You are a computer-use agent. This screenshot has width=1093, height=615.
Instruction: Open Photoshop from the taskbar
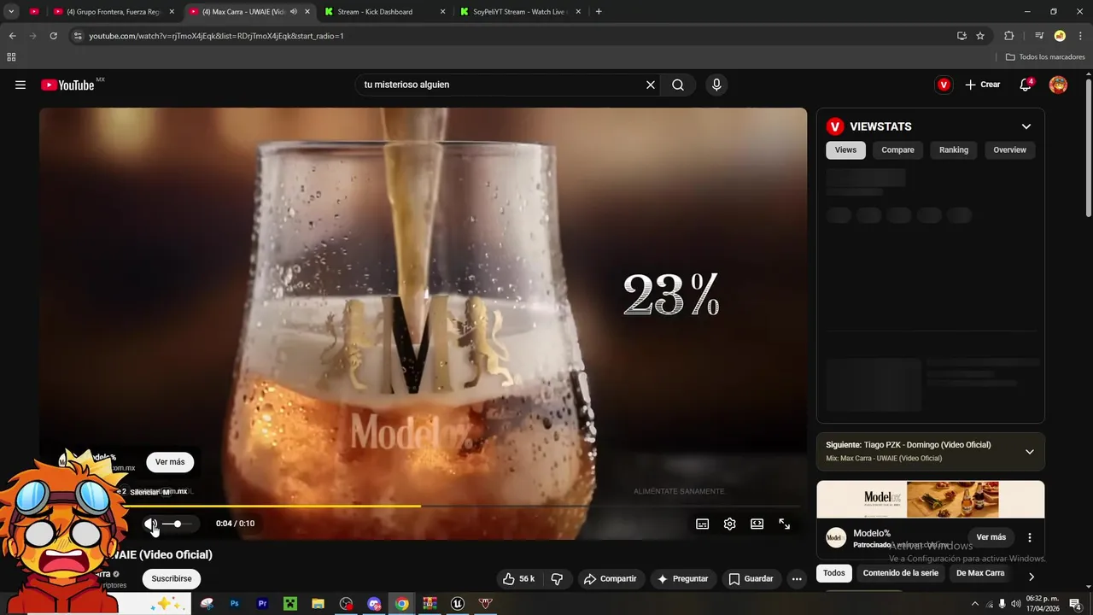(x=234, y=604)
